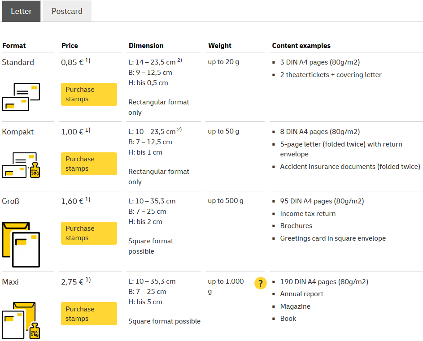Click '95 DIN A4 pages (80g/m2)' example
The height and width of the screenshot is (341, 423).
pyautogui.click(x=322, y=201)
